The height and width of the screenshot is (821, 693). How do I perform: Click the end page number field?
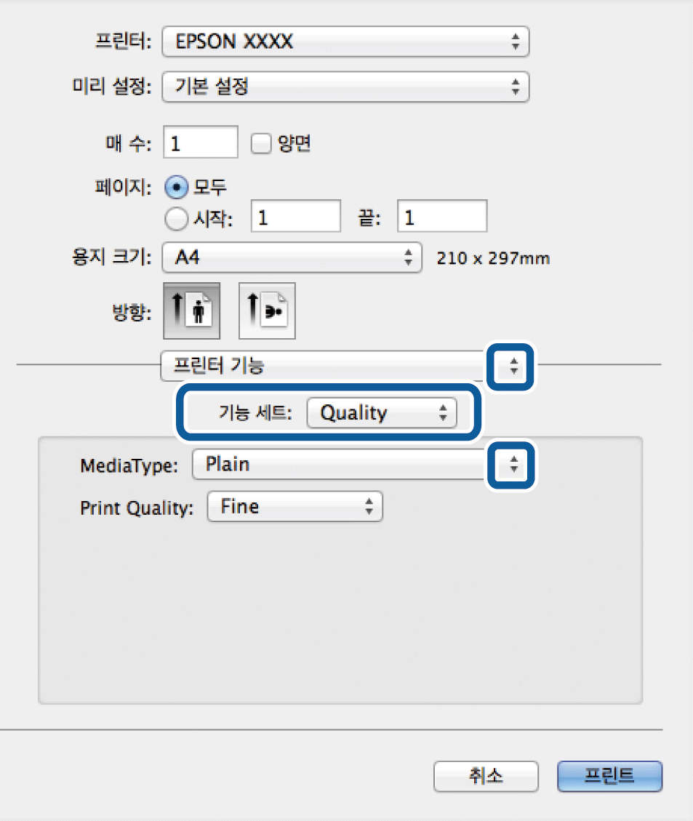point(441,216)
